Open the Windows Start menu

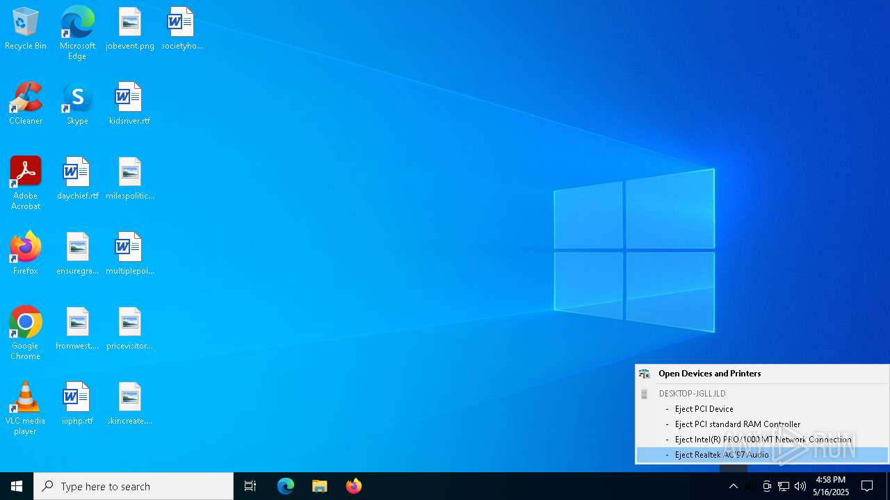(x=17, y=486)
